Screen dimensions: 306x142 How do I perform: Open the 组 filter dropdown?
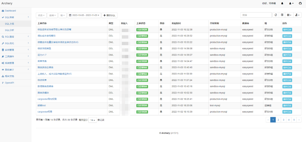point(62,15)
